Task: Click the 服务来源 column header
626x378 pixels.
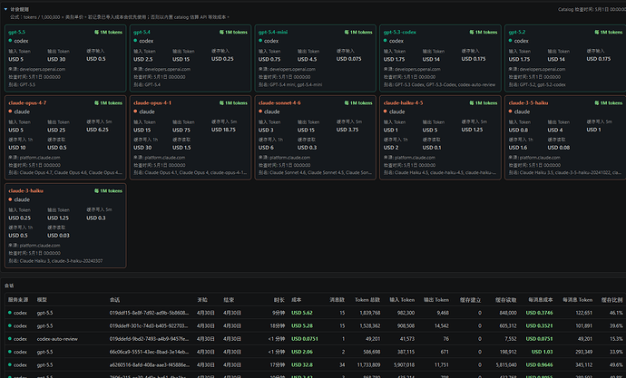Action: (x=18, y=299)
